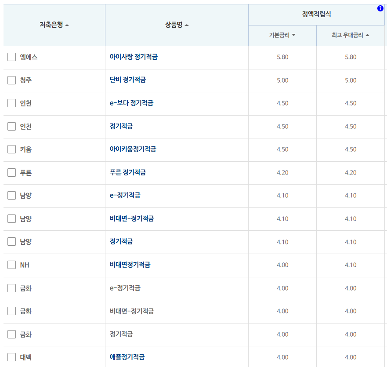Click the 대백 bank name
The height and width of the screenshot is (367, 387).
coord(25,357)
